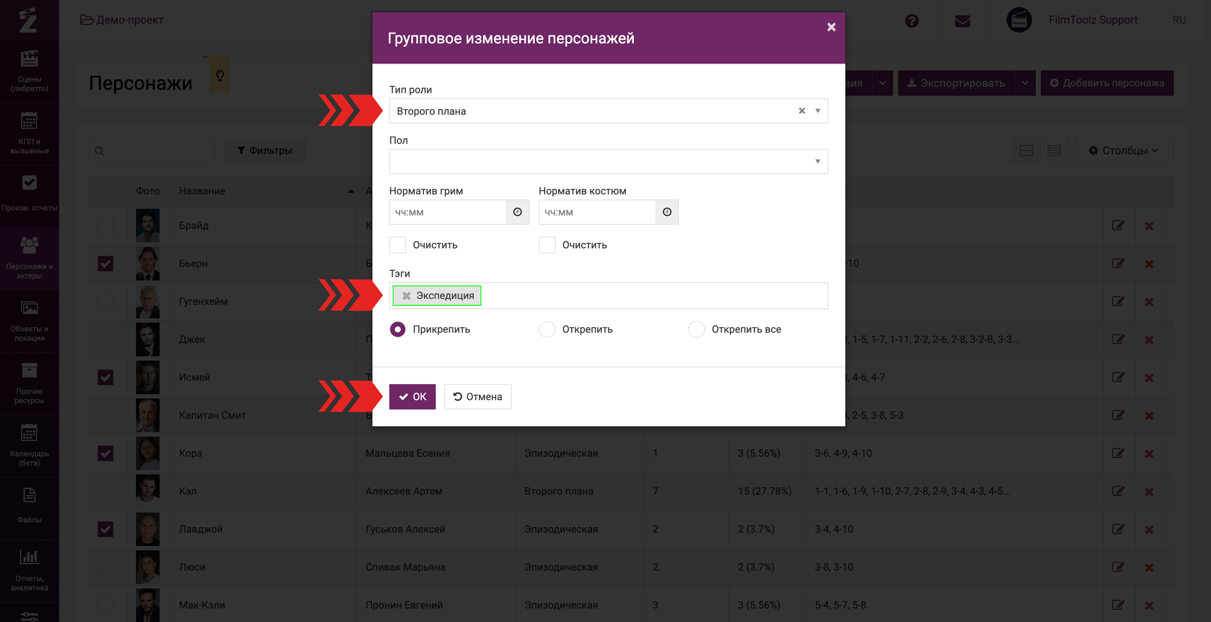Viewport: 1211px width, 622px height.
Task: Check Очистить under Норматив грим
Action: click(398, 245)
